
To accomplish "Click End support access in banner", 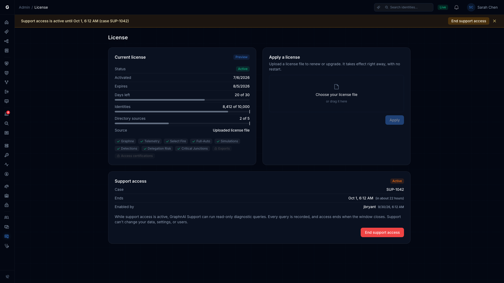I will (469, 21).
